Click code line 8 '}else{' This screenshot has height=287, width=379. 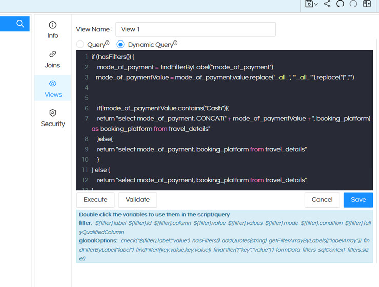click(105, 139)
